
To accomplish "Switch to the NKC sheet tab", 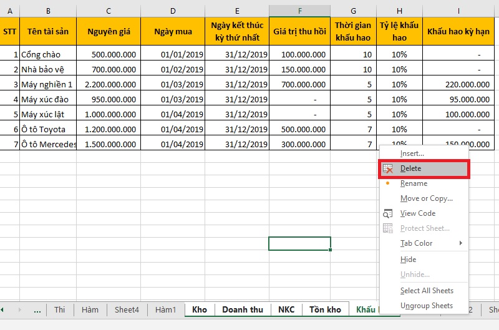I will pos(286,309).
